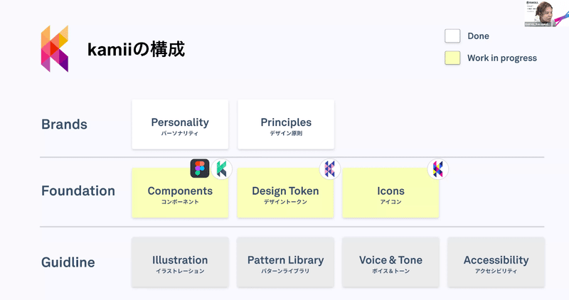Open the Personality card

click(x=180, y=124)
